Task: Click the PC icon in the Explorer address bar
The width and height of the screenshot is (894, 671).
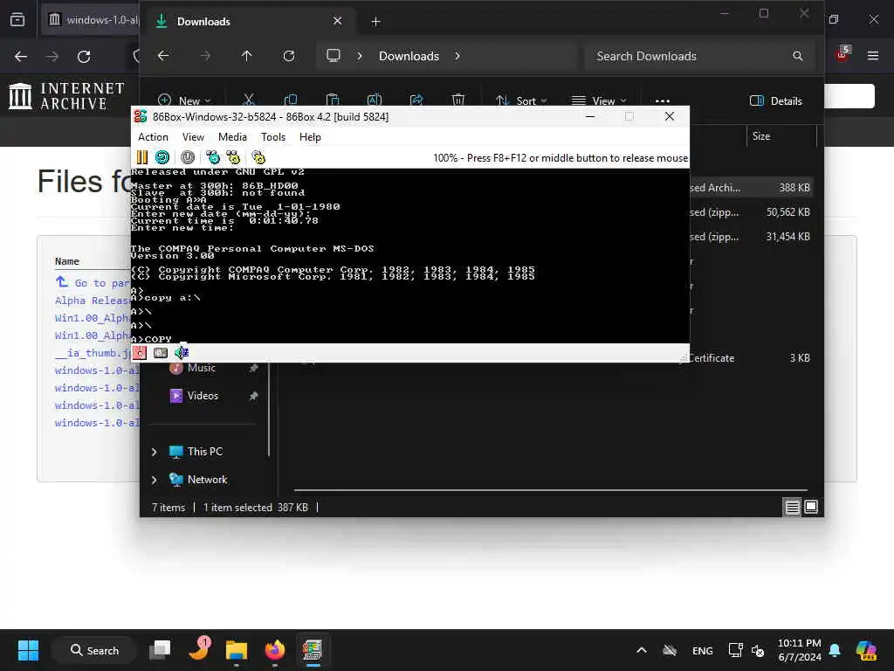Action: (334, 55)
